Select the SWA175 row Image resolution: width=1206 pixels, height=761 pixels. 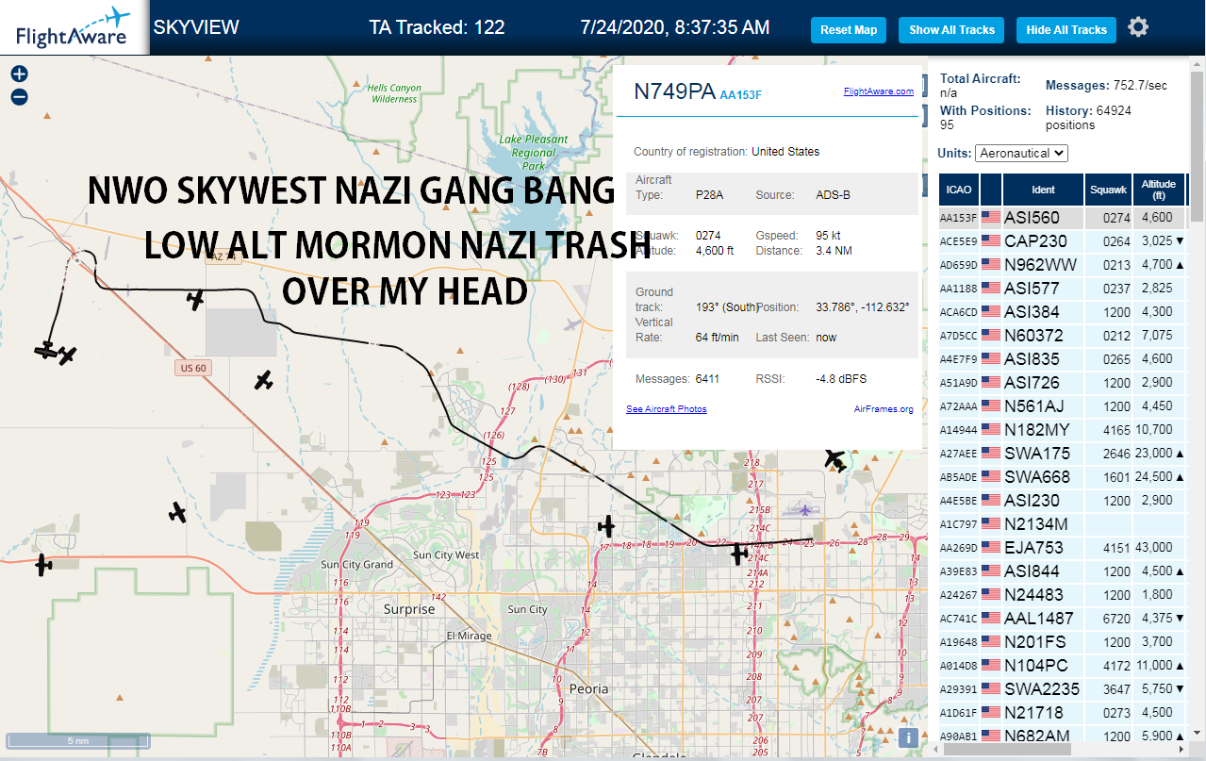coord(1063,454)
